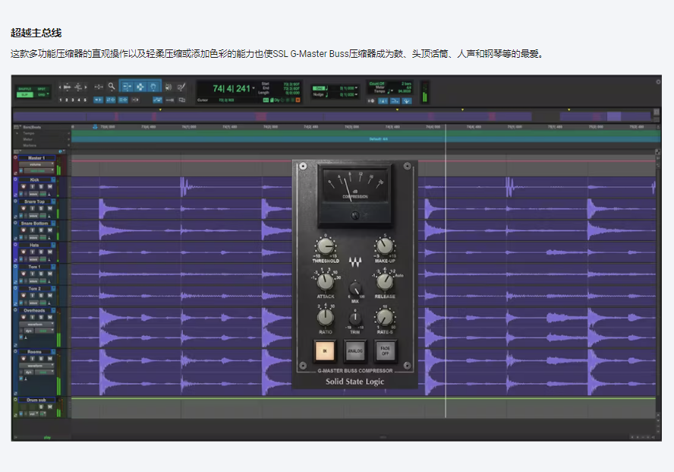Adjust the ATTACK knob
The image size is (674, 472).
(326, 282)
